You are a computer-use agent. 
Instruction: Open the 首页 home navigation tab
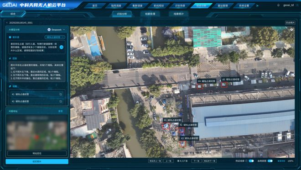coord(95,5)
